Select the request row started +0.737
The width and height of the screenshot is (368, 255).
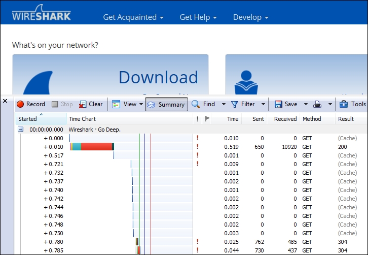point(192,181)
